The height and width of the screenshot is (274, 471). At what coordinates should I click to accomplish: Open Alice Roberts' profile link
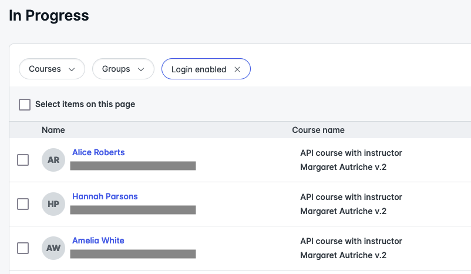[x=98, y=152]
